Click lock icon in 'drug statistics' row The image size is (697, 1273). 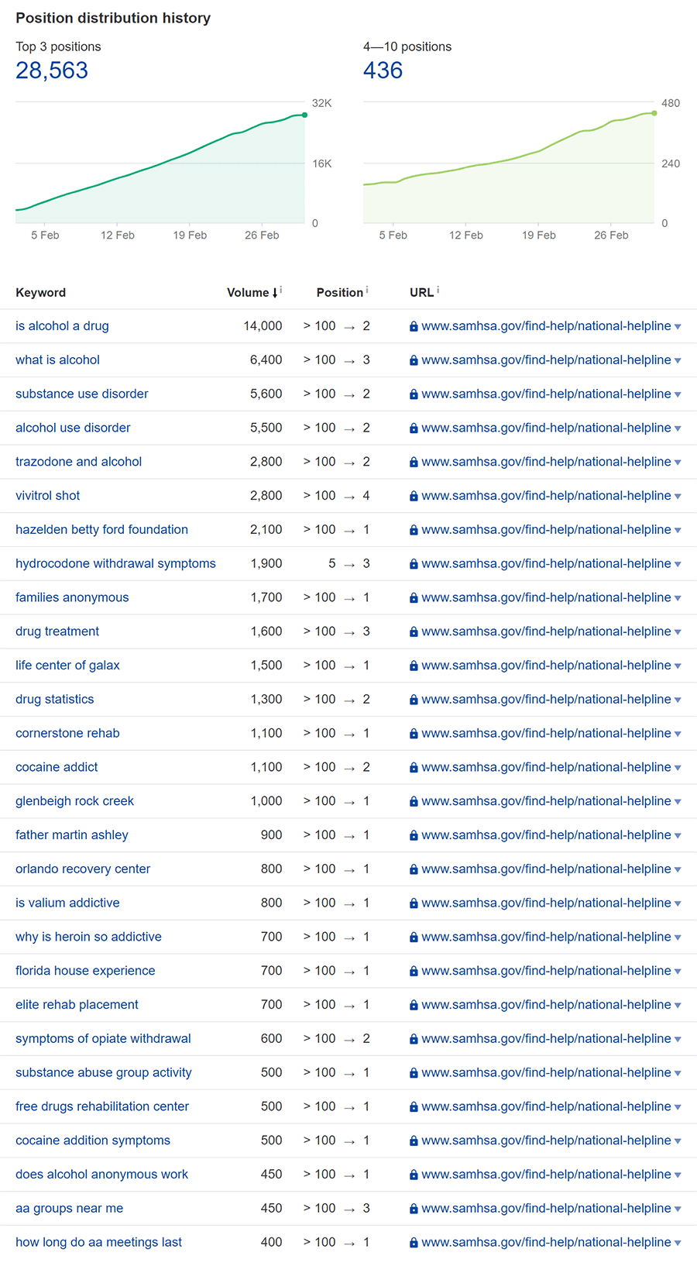point(414,700)
